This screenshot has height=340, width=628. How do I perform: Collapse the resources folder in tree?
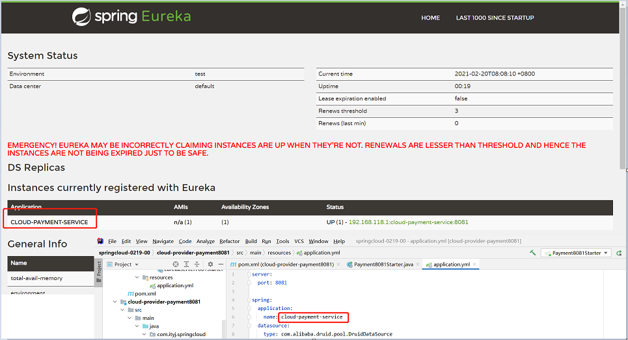coord(137,277)
